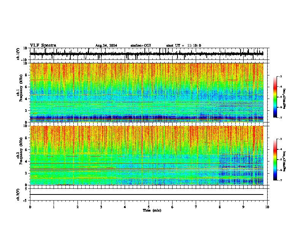Click the 'VLF Spectra' plot title
Image resolution: width=301 pixels, height=232 pixels.
point(43,45)
